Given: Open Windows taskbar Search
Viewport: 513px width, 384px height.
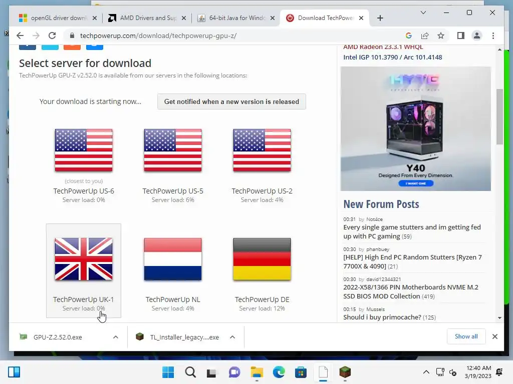Looking at the screenshot, I should coord(190,372).
